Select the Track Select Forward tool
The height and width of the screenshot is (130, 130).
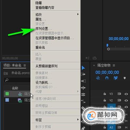pos(83,74)
